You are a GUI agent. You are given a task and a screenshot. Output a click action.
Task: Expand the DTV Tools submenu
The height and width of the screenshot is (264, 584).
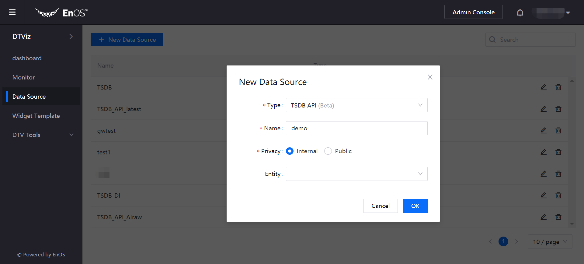[71, 135]
